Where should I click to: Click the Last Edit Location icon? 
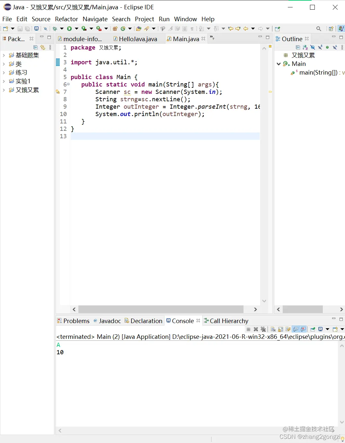[x=231, y=29]
